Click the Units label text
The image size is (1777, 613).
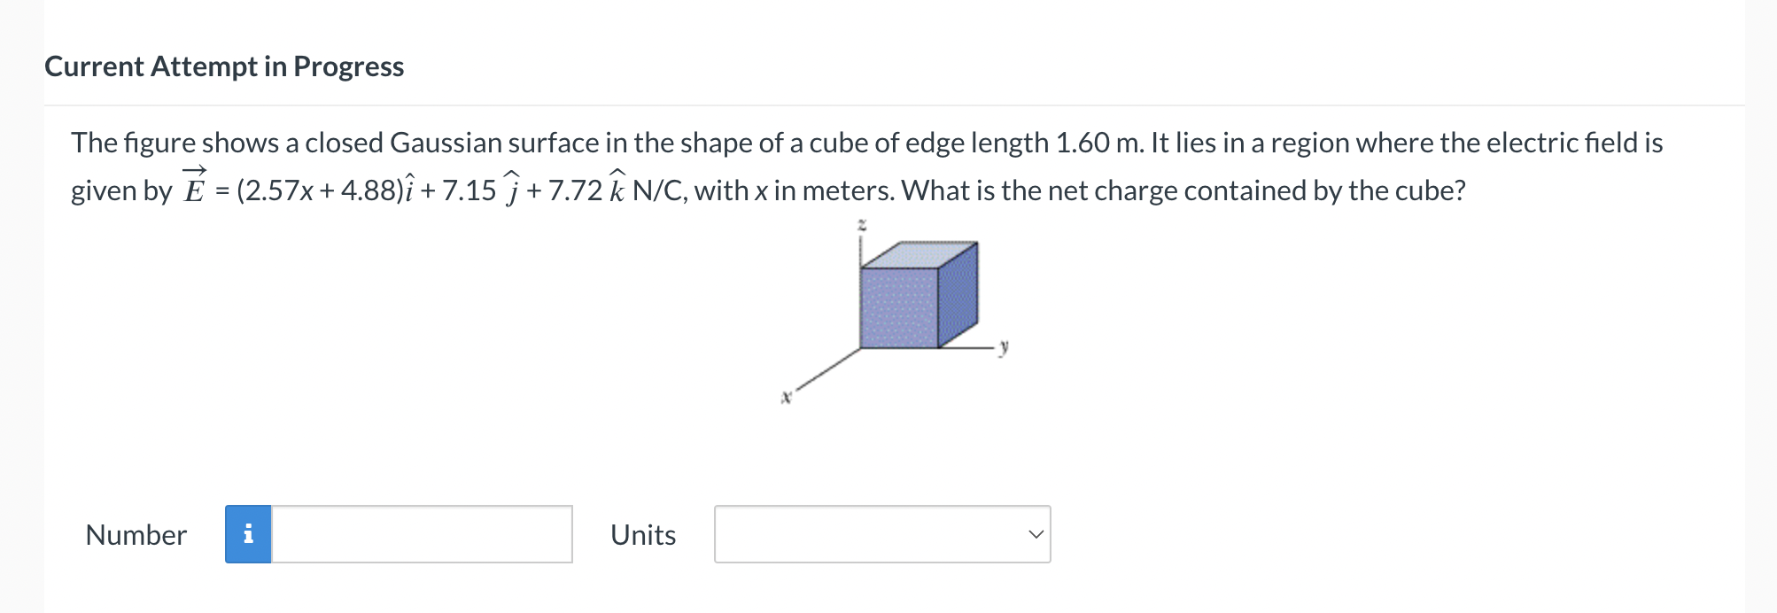[x=642, y=534]
